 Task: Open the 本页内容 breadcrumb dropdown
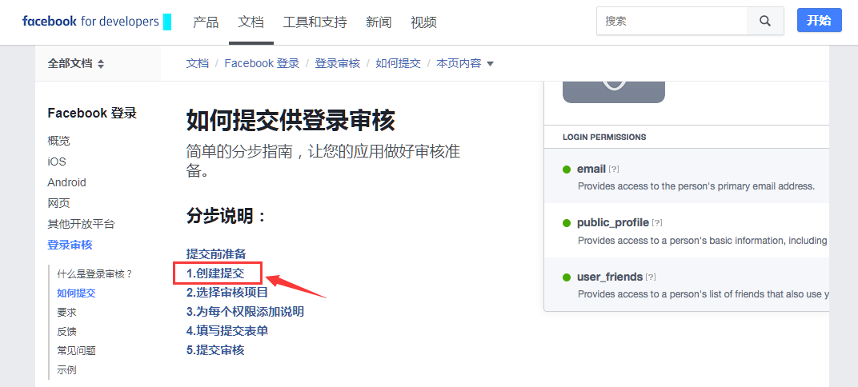click(x=465, y=63)
